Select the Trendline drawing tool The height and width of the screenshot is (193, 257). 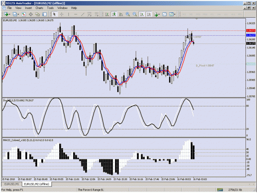coord(82,14)
